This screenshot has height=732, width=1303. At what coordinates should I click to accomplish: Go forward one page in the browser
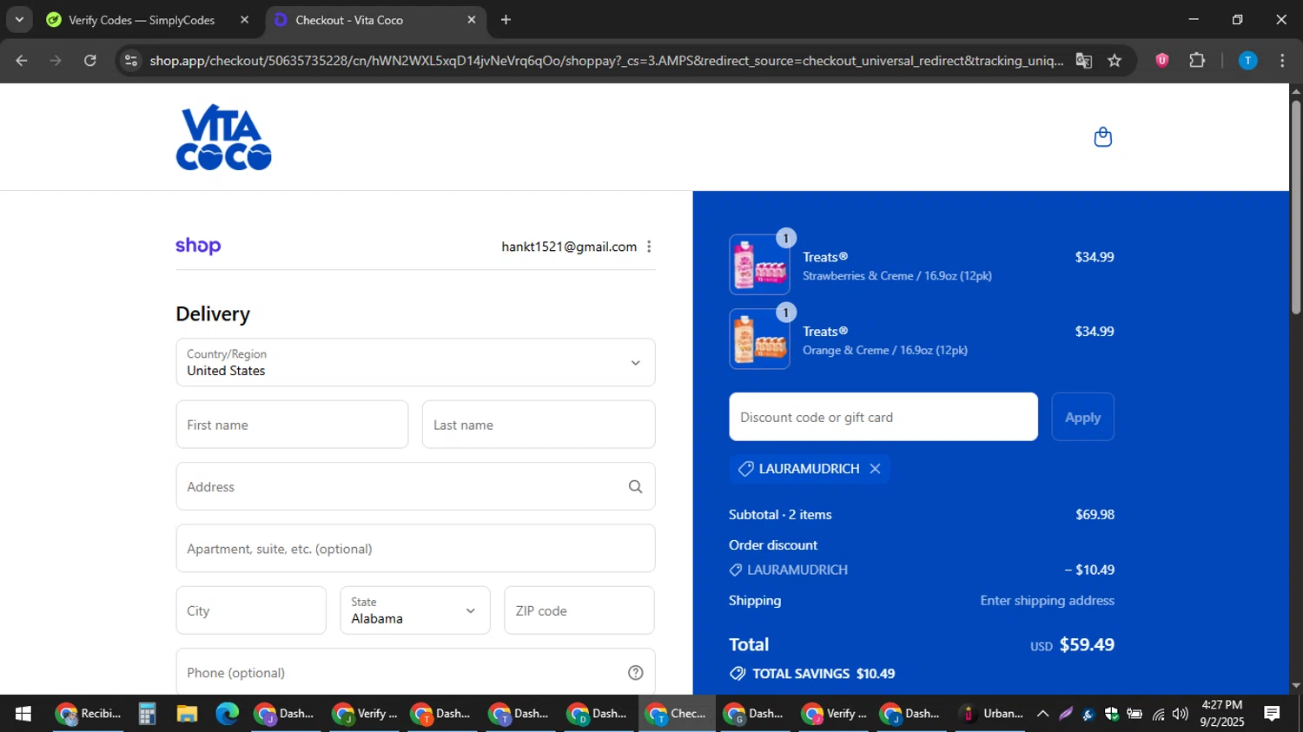[56, 61]
